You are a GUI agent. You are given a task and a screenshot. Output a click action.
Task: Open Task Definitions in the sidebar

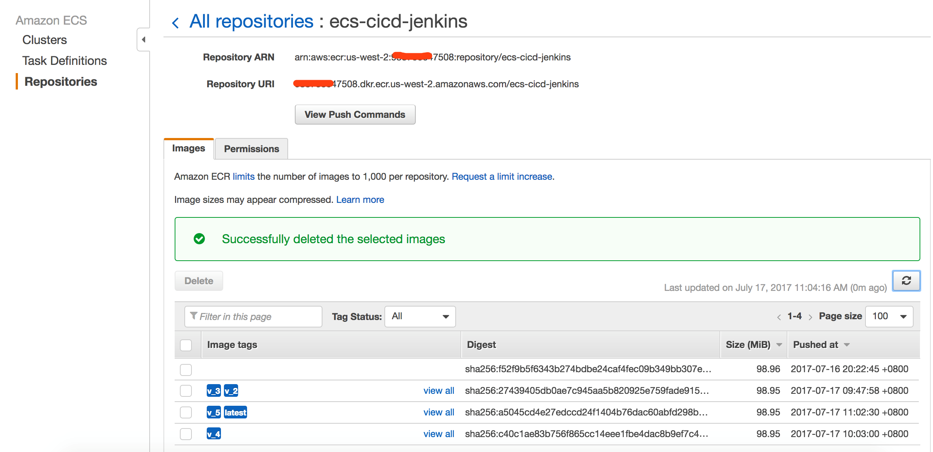coord(65,61)
